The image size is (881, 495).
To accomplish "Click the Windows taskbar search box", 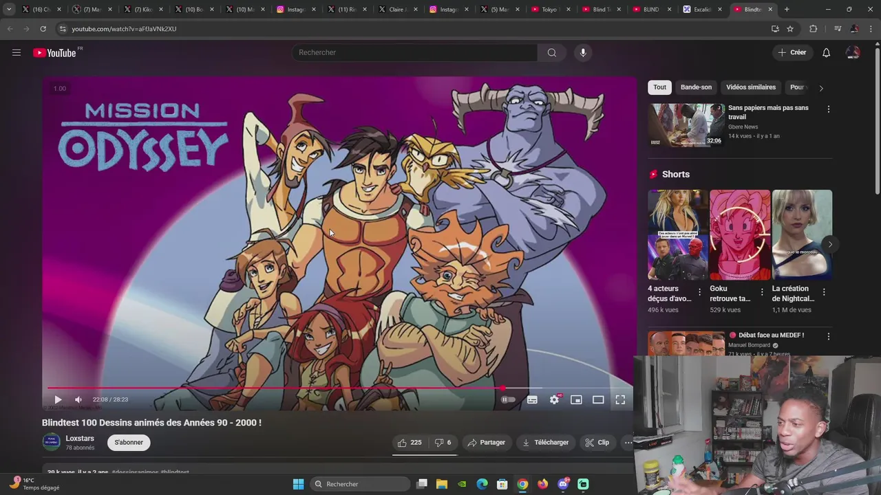I will tap(360, 484).
